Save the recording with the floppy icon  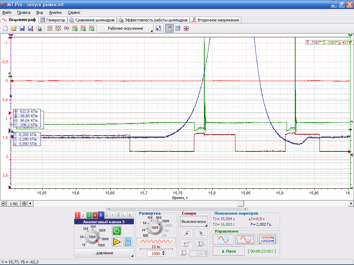click(22, 28)
